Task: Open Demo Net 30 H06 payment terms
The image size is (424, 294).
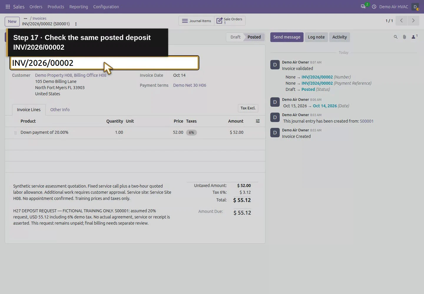Action: (x=190, y=85)
